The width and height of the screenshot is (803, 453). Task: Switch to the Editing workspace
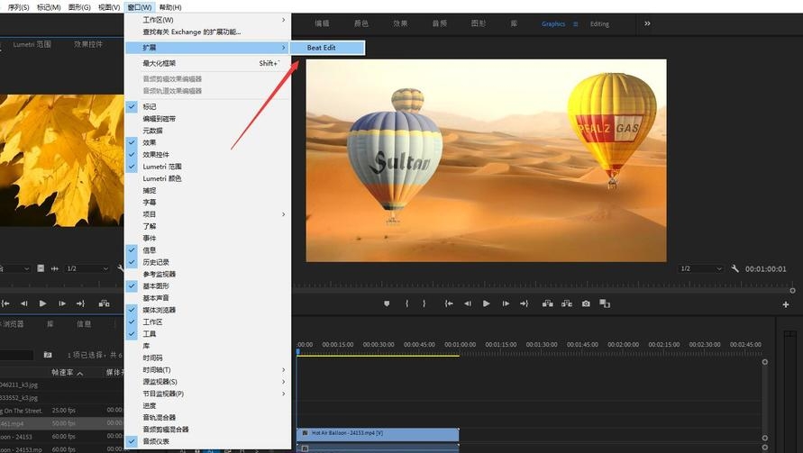(599, 24)
